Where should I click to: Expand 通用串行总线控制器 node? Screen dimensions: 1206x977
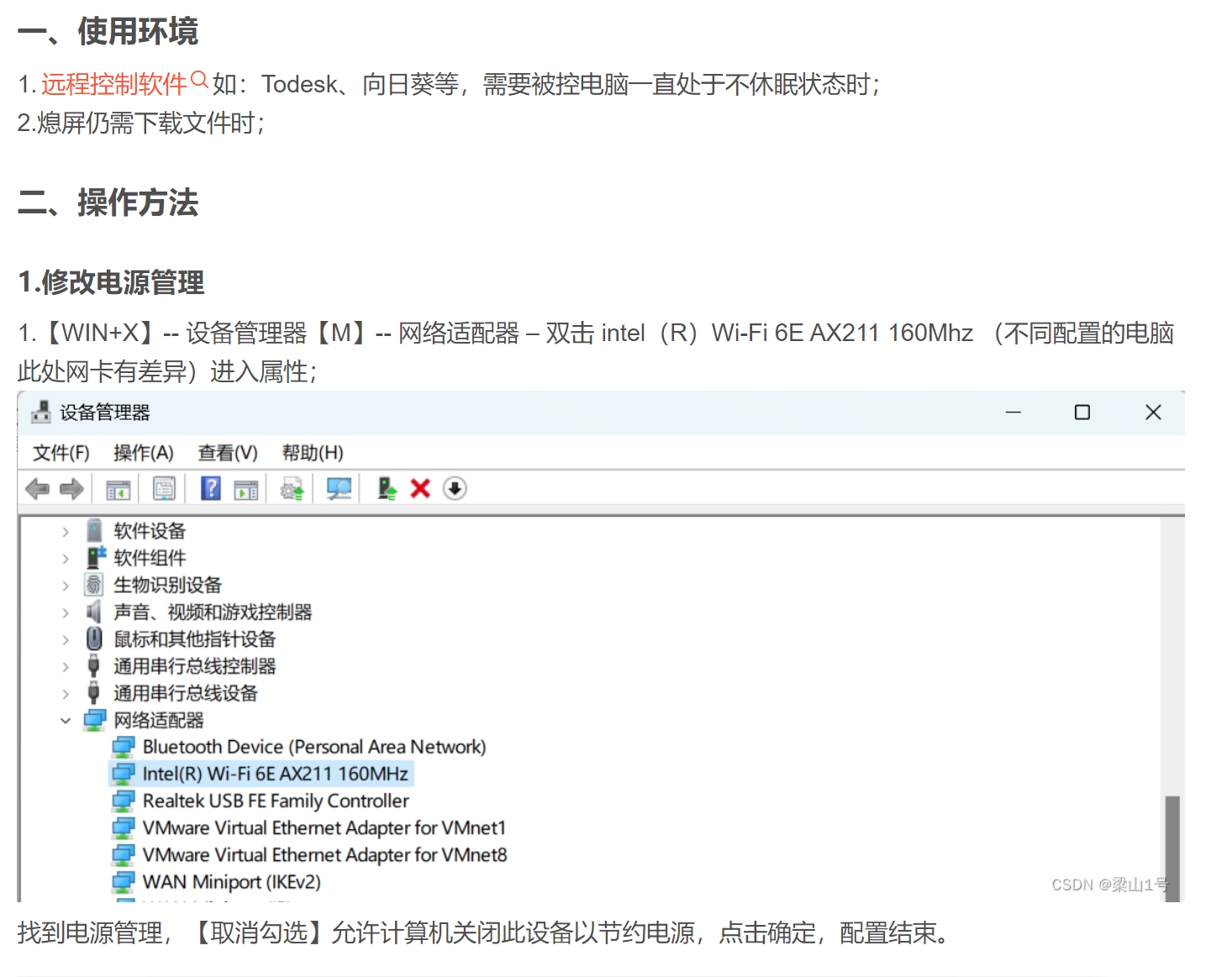[x=66, y=666]
